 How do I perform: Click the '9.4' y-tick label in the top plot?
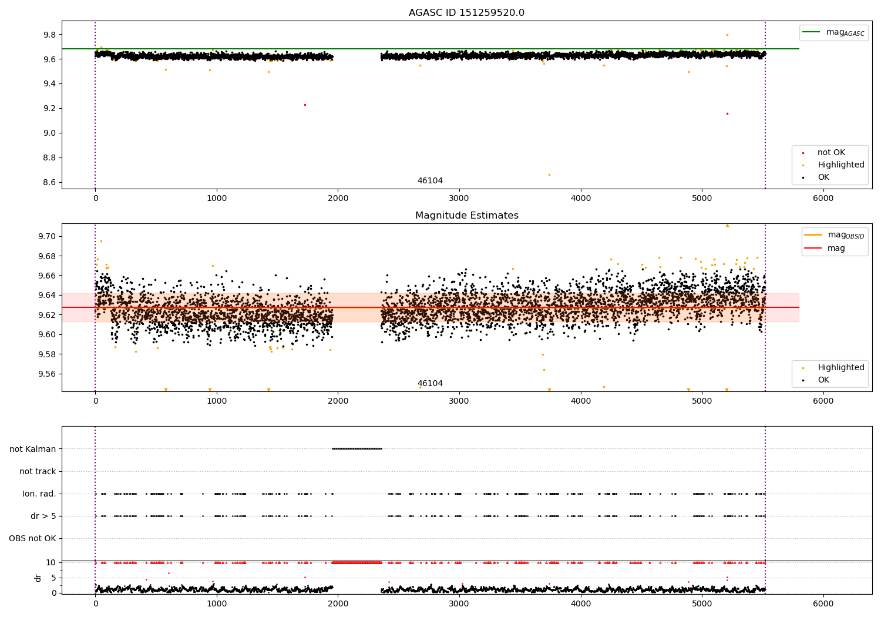pyautogui.click(x=50, y=84)
